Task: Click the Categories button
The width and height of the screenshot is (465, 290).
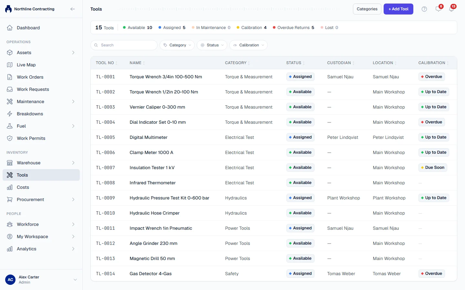Action: pyautogui.click(x=367, y=9)
